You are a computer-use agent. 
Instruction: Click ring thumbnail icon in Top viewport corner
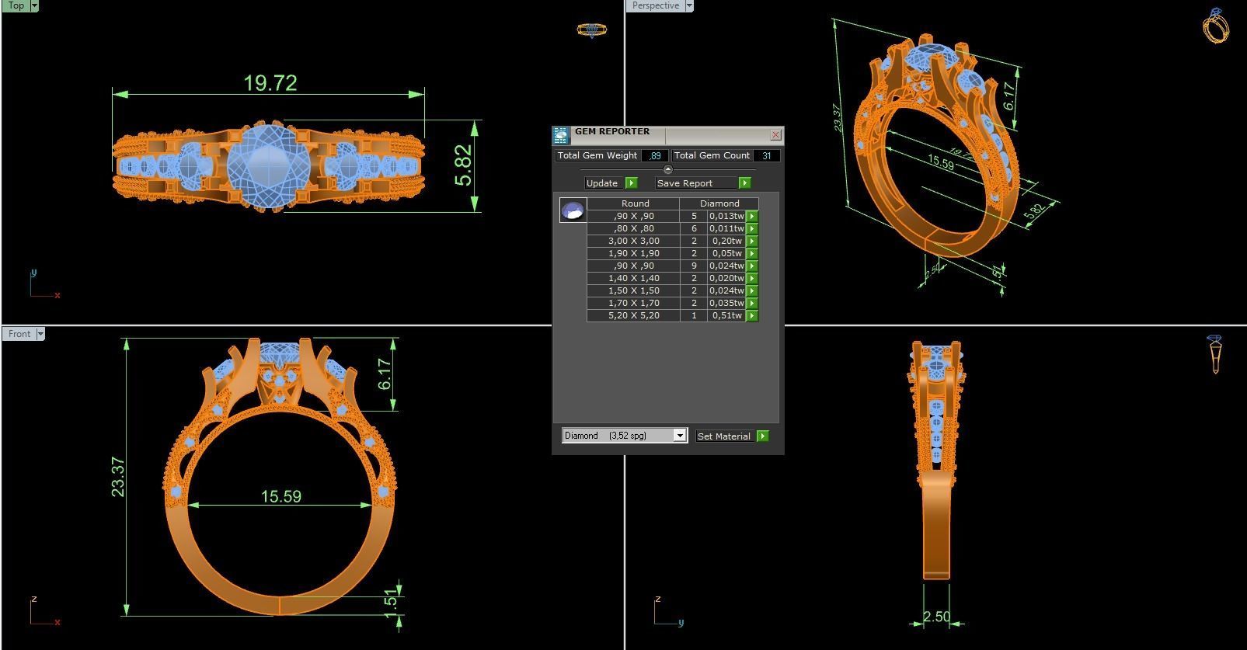[591, 30]
